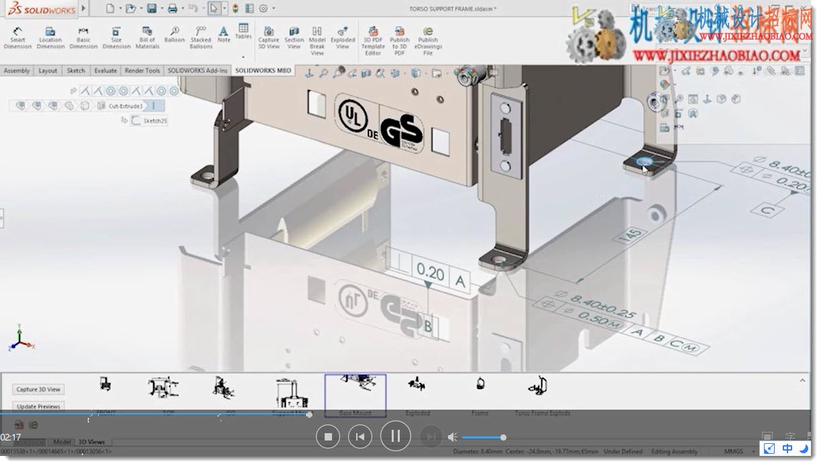Viewport: 821px width, 466px height.
Task: Click the File Properties list icon
Action: 249,9
